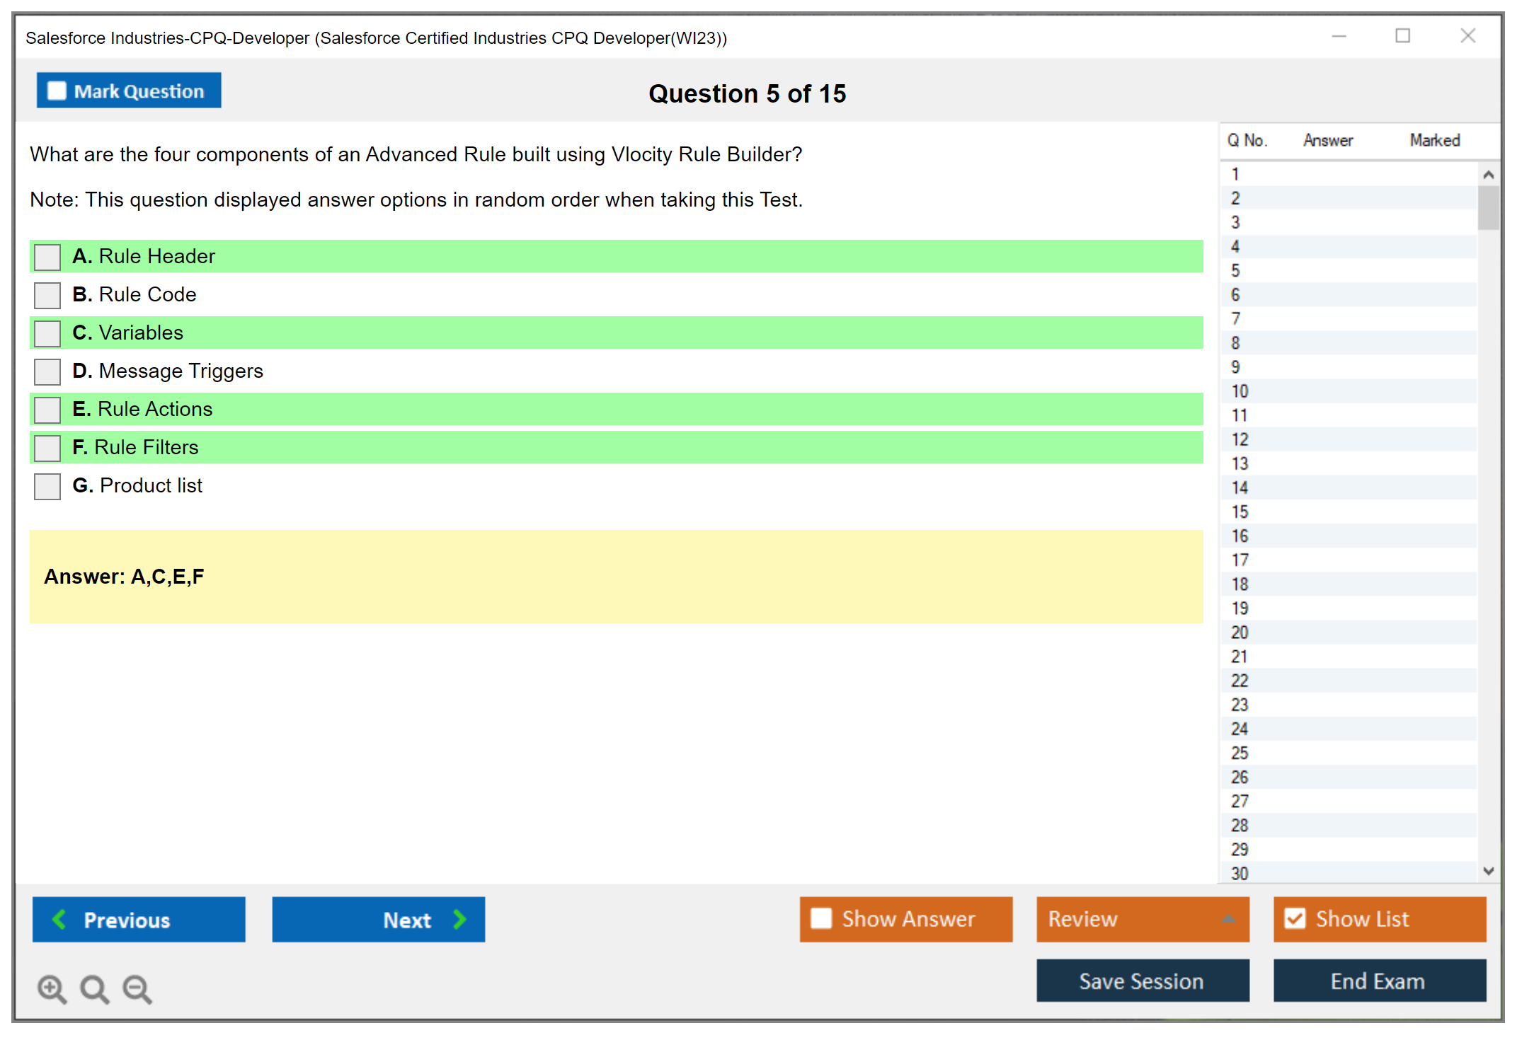
Task: Minimize the exam window
Action: (1339, 36)
